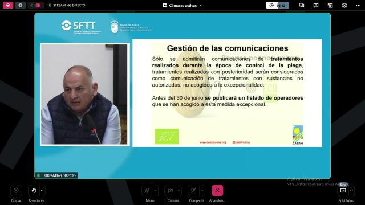The width and height of the screenshot is (365, 205).
Task: Expand the Compartir options arrow
Action: (202, 191)
